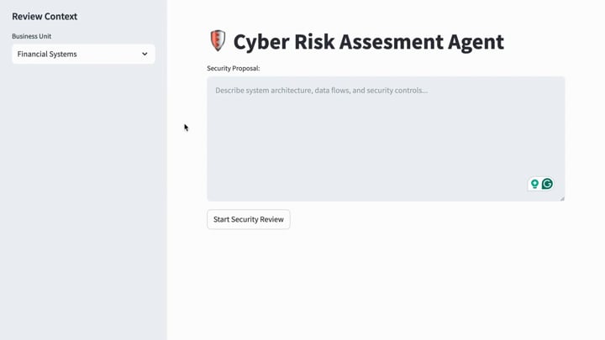This screenshot has height=340, width=605.
Task: Open the Grammarly G icon in text area
Action: [547, 184]
